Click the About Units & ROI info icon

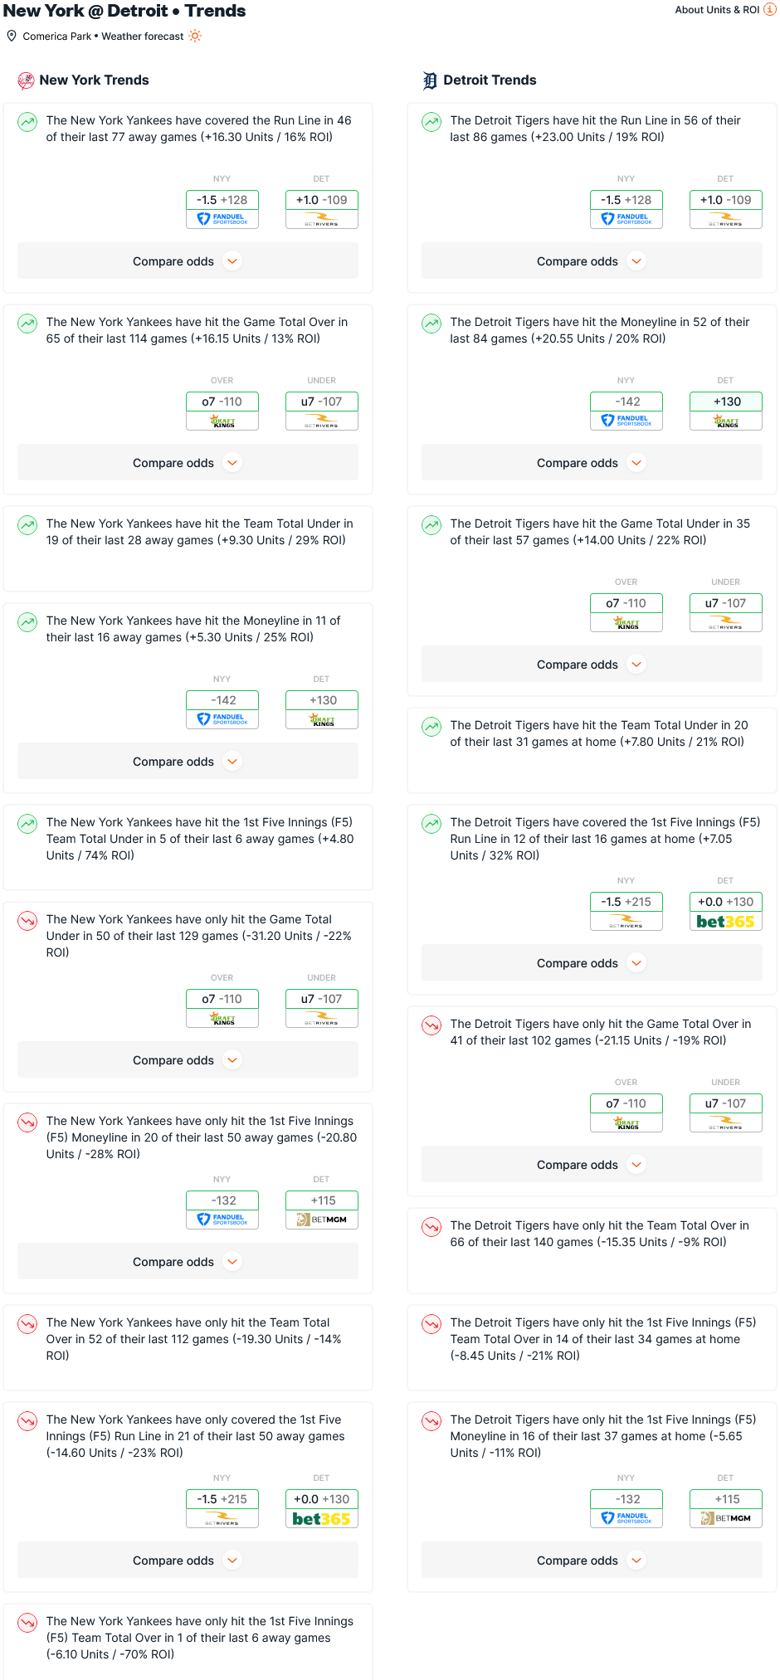pyautogui.click(x=770, y=10)
